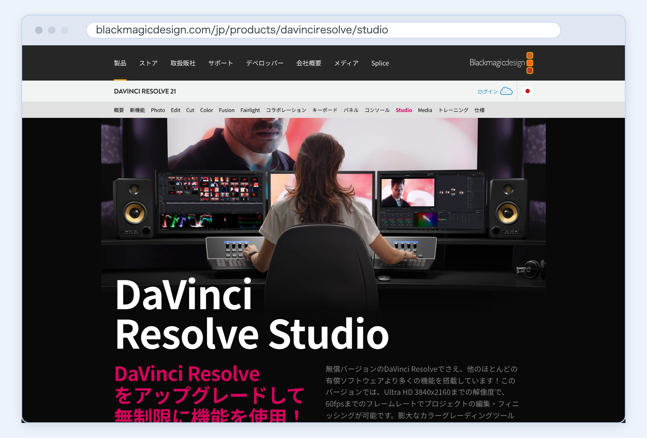This screenshot has height=438, width=647.
Task: Switch to the 仕様 tab
Action: click(479, 110)
